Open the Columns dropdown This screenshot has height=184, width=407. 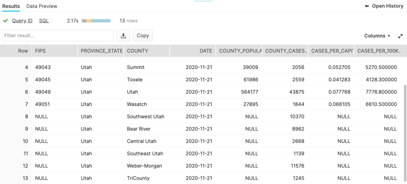pos(377,36)
